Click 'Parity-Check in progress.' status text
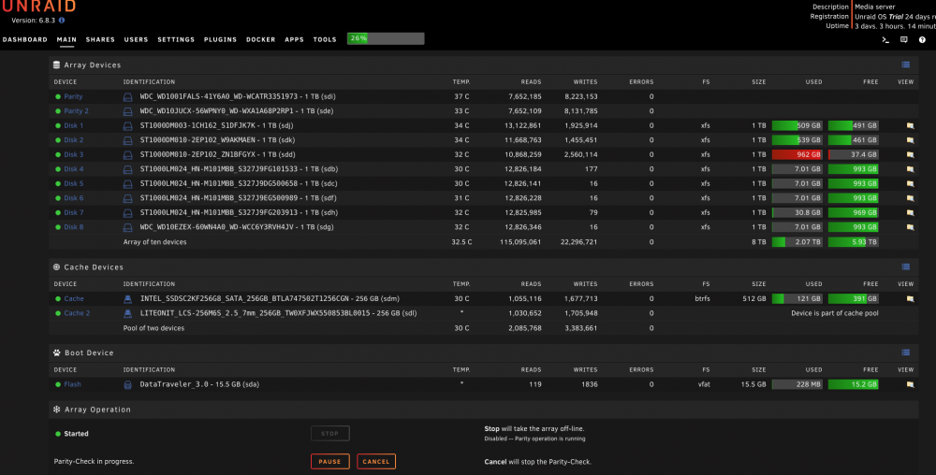This screenshot has height=475, width=936. click(94, 461)
